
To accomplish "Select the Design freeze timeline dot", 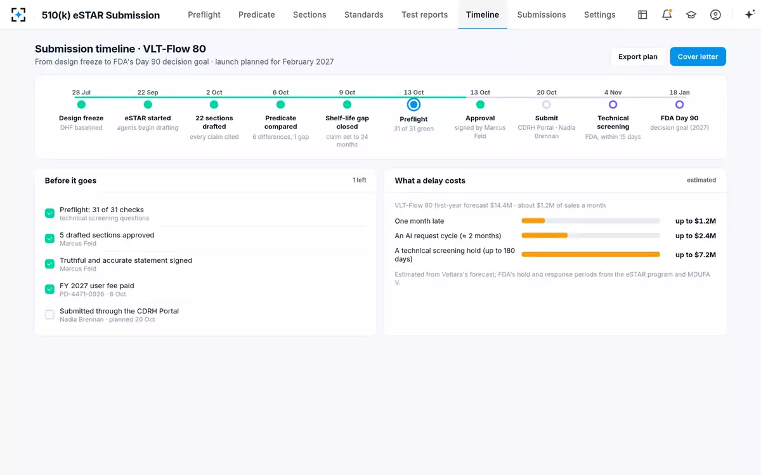I will point(81,104).
